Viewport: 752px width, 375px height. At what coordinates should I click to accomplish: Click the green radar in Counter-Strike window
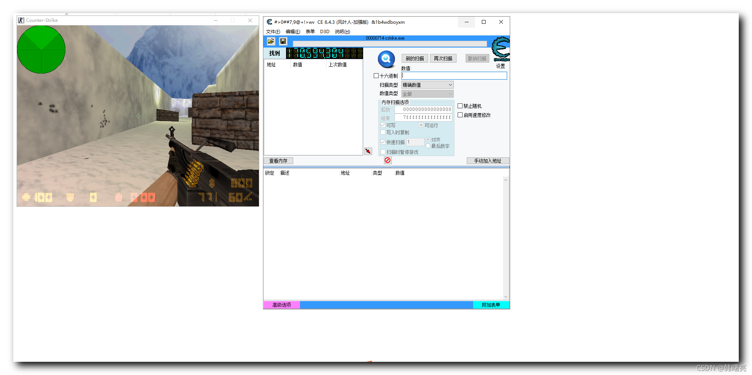(41, 49)
